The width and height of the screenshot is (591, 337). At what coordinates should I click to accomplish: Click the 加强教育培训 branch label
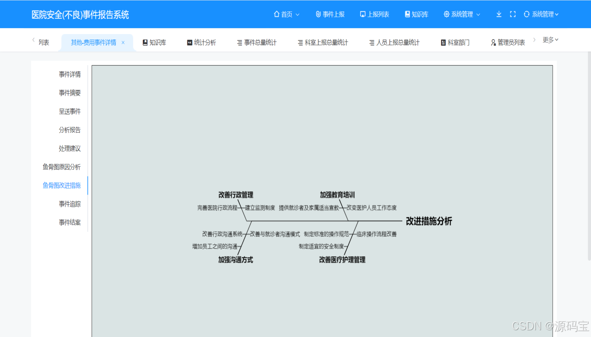click(337, 195)
